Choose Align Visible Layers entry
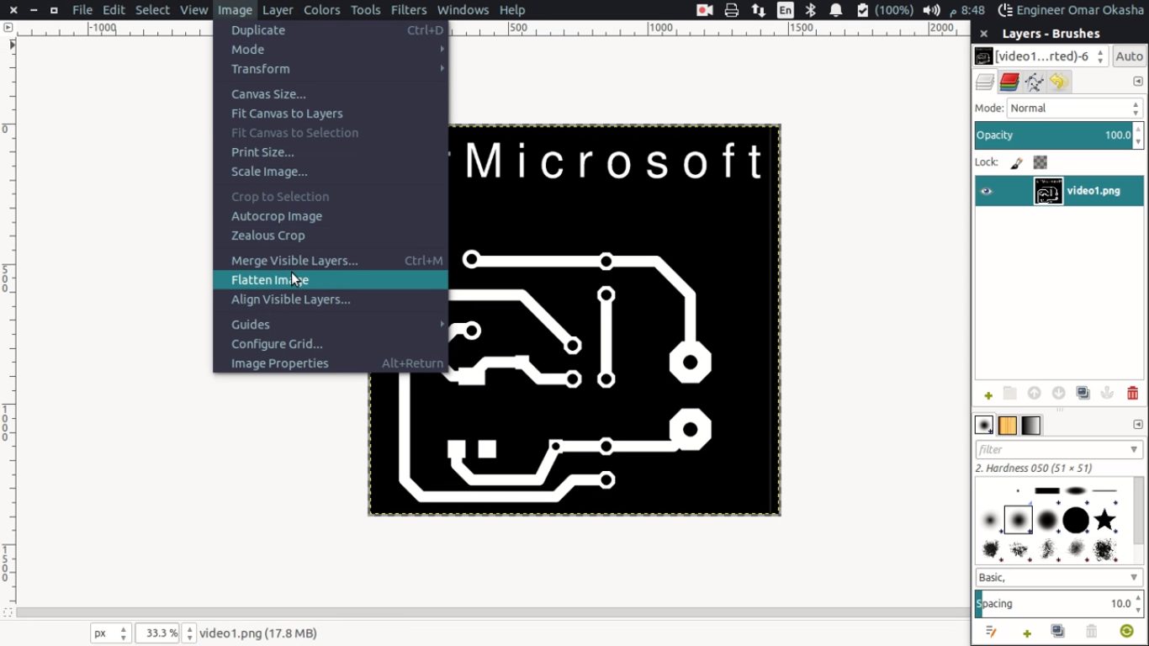The width and height of the screenshot is (1149, 646). [331, 299]
